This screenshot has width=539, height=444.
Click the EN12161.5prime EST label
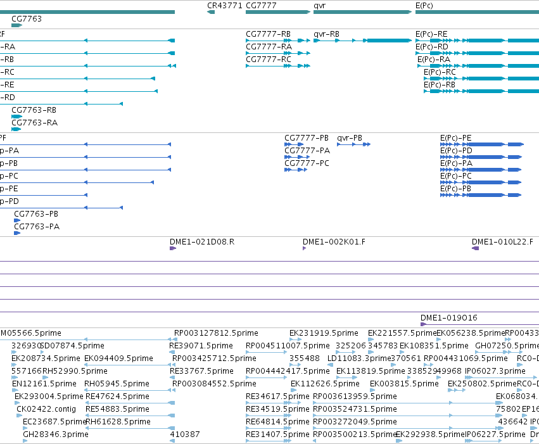44,384
